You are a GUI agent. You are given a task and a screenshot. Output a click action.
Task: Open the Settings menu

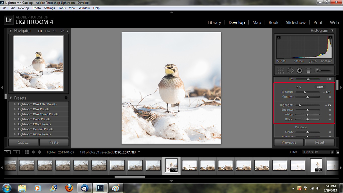click(49, 8)
